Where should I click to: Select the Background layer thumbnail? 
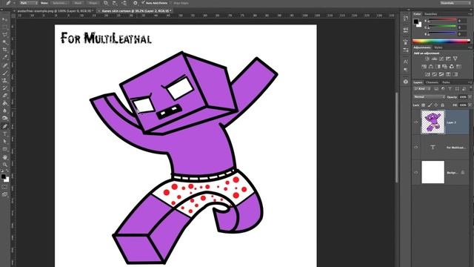pos(433,172)
